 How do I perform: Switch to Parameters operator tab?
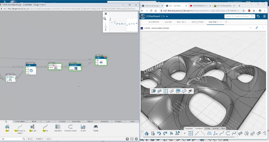coord(20,122)
